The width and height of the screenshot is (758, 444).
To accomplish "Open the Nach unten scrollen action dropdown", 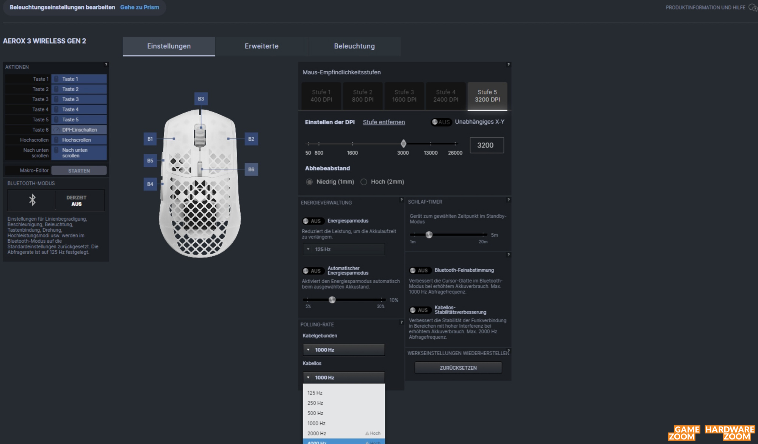I will pyautogui.click(x=79, y=153).
